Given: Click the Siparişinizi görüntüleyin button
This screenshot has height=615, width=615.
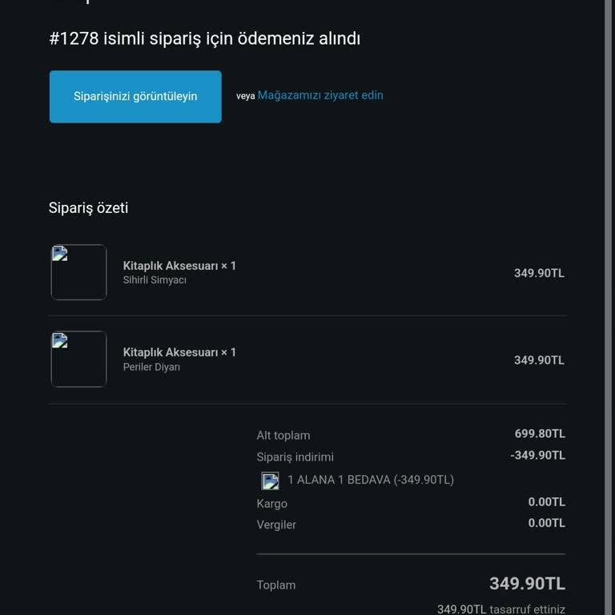Looking at the screenshot, I should pyautogui.click(x=135, y=97).
